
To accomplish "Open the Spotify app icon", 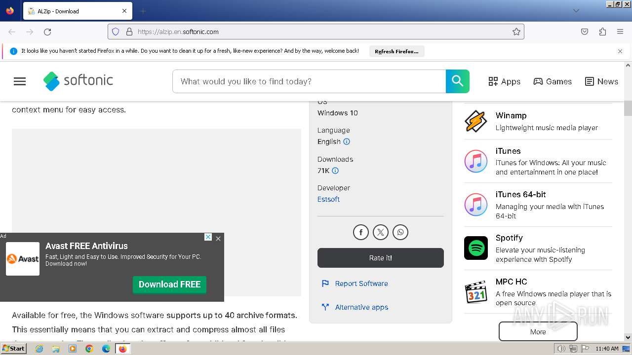I will (x=476, y=248).
